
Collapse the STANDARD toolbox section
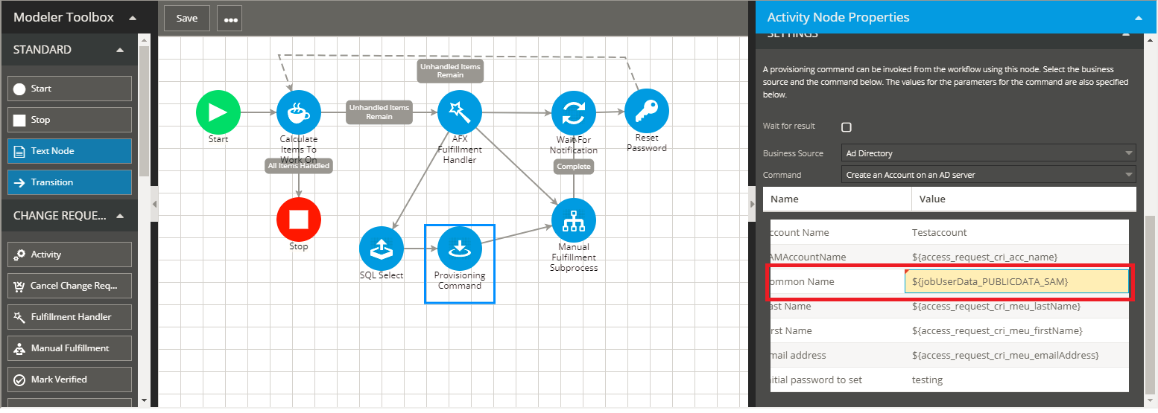(x=120, y=50)
